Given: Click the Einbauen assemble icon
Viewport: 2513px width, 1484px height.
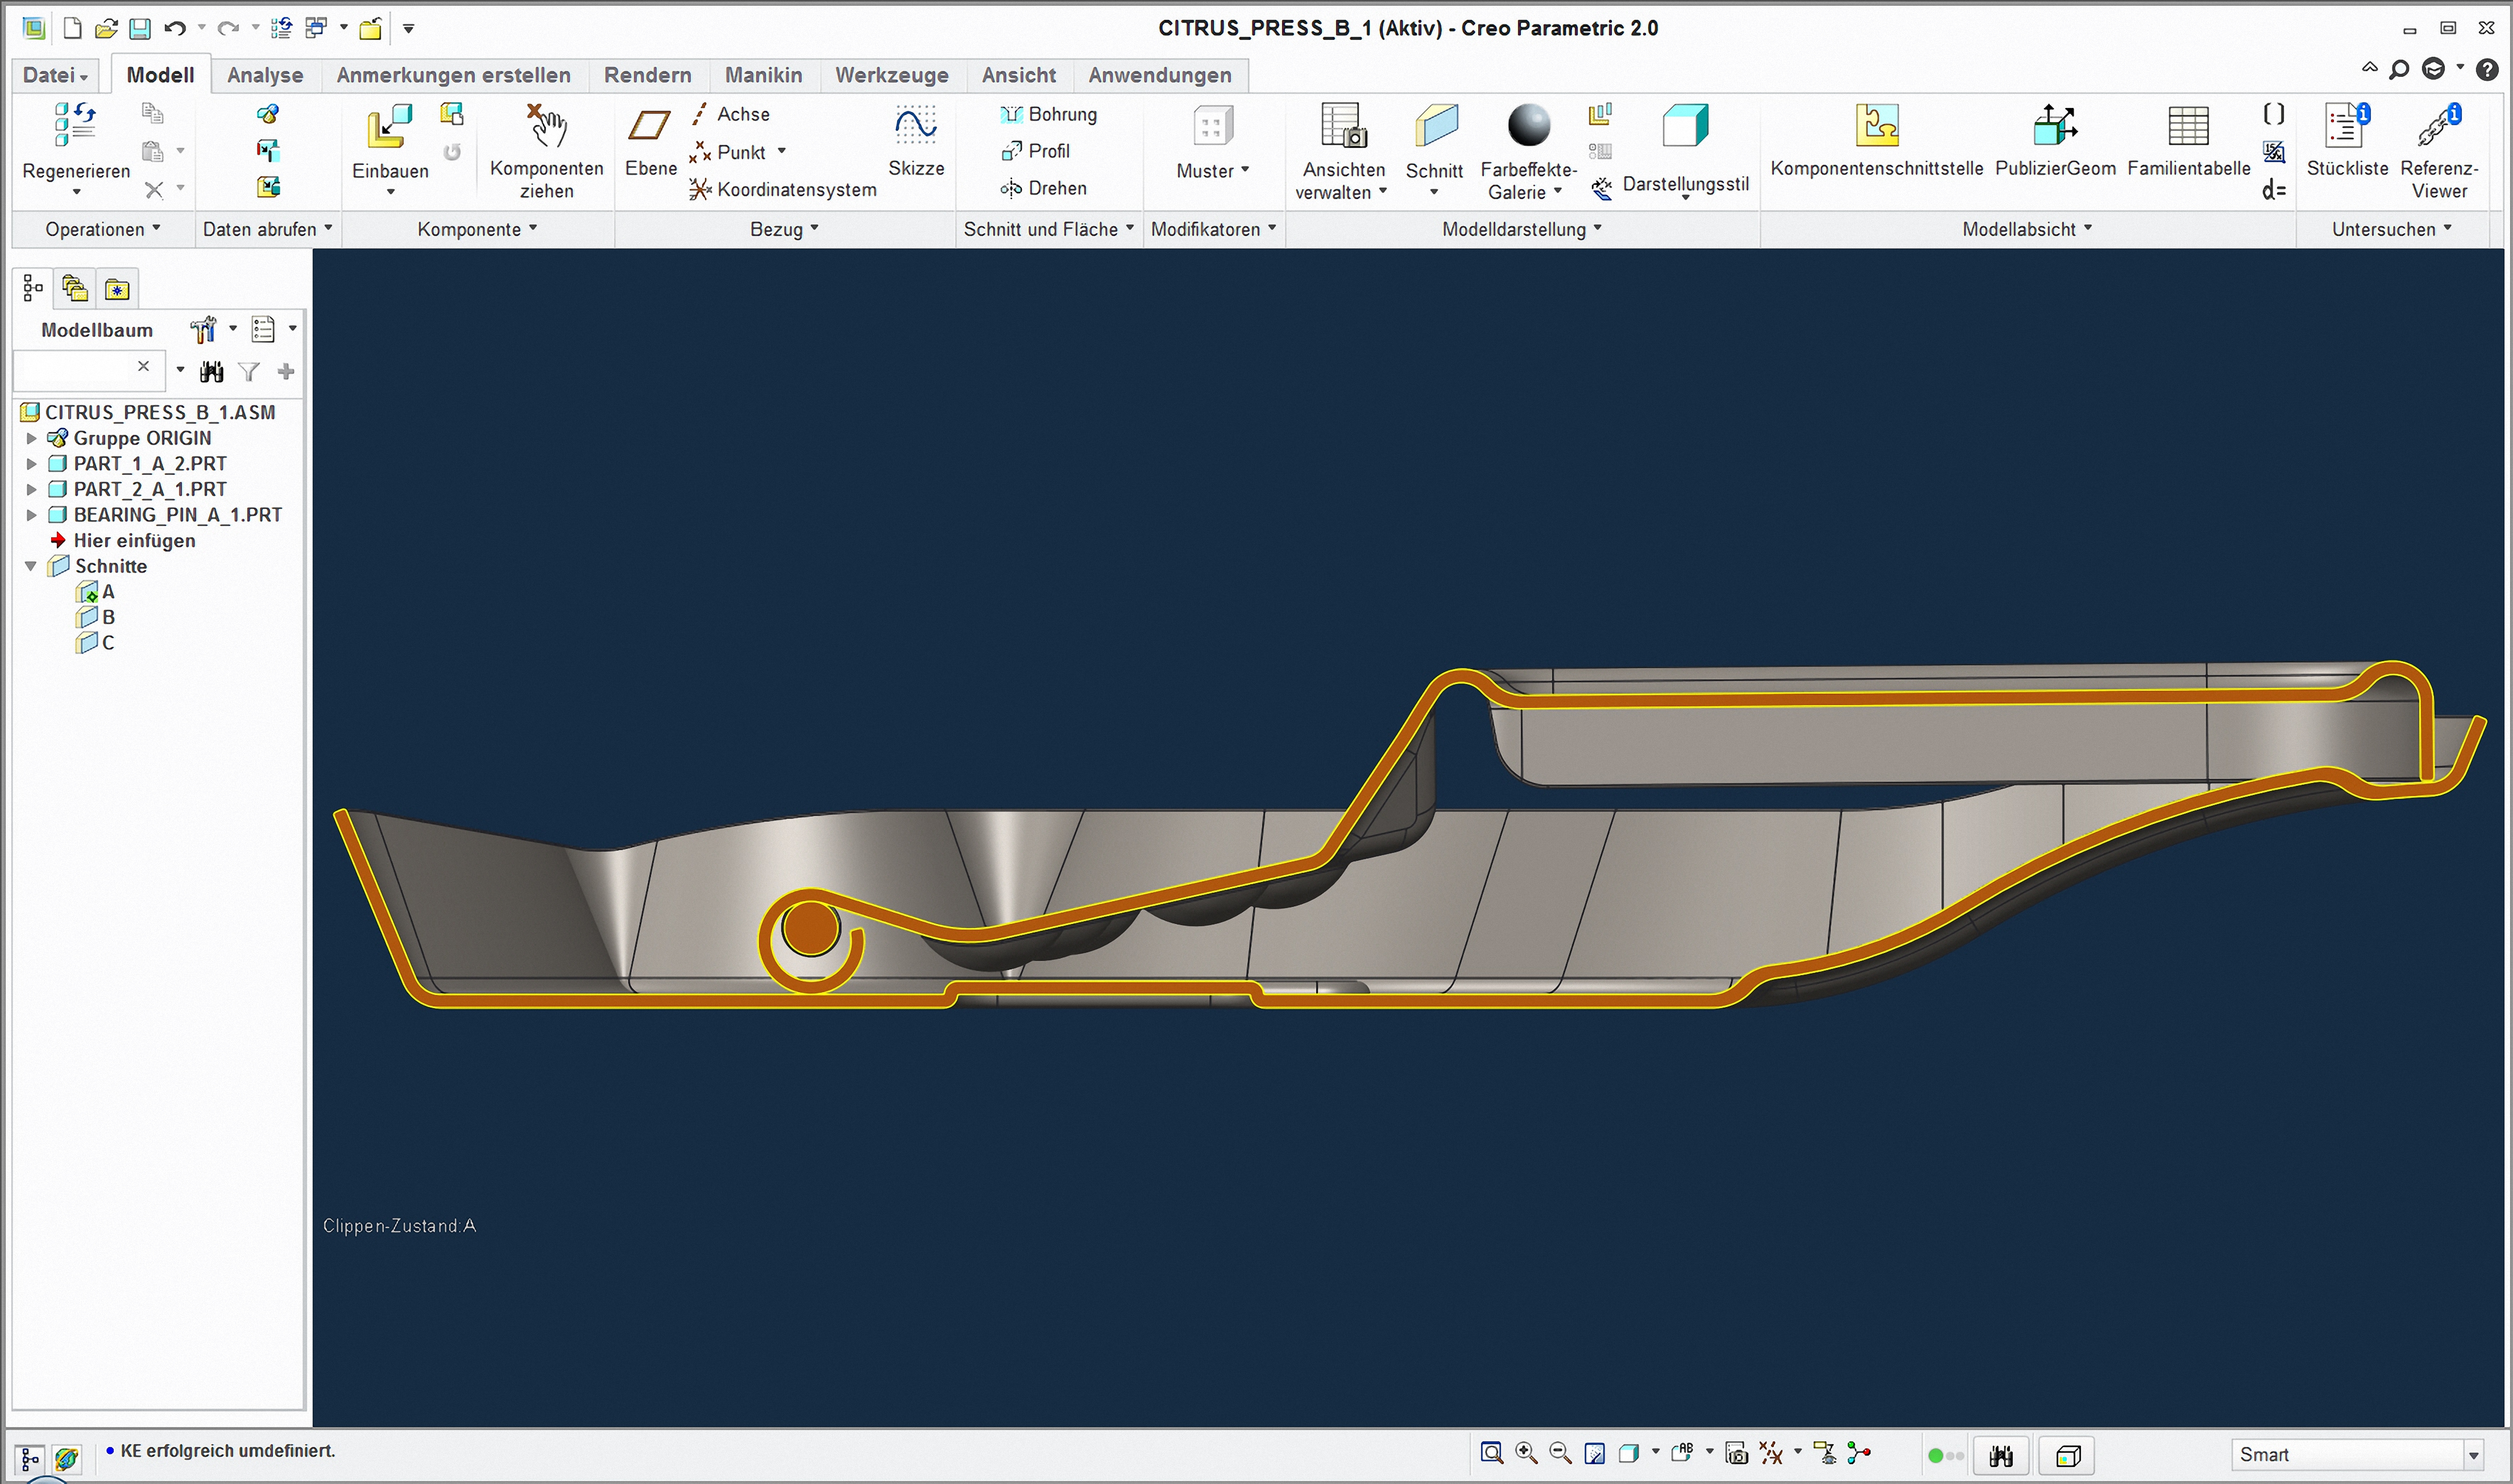Looking at the screenshot, I should click(389, 126).
